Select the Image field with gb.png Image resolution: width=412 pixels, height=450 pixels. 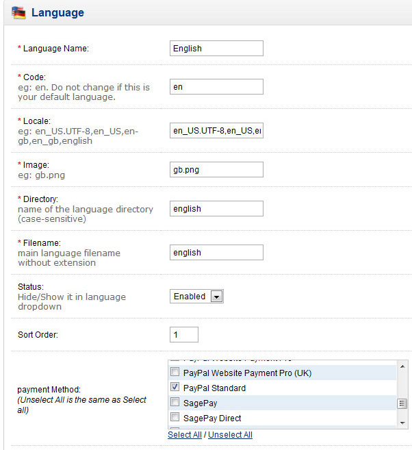pyautogui.click(x=216, y=169)
